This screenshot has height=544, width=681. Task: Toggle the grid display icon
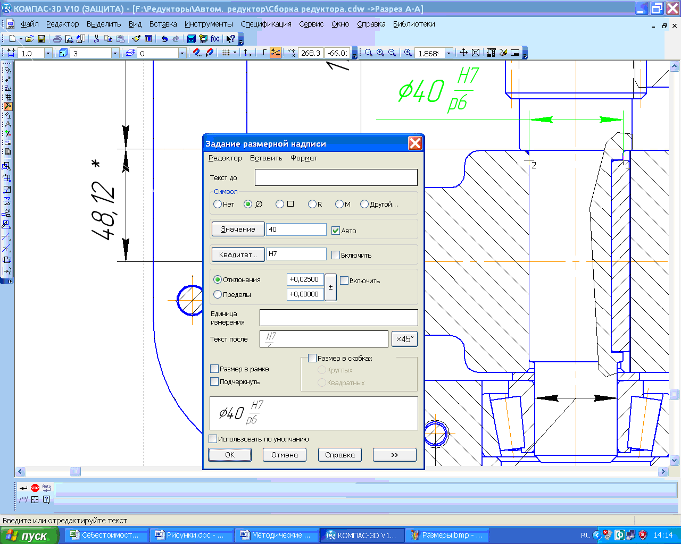226,53
